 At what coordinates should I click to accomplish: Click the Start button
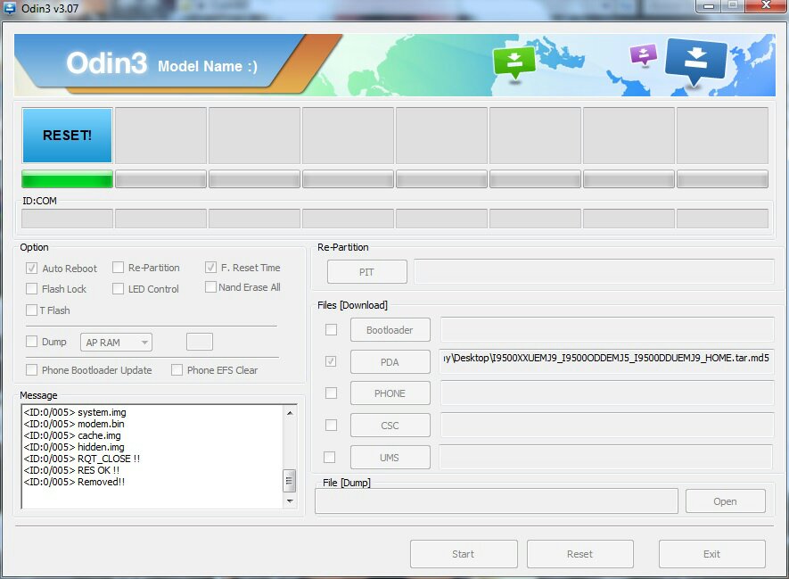464,554
